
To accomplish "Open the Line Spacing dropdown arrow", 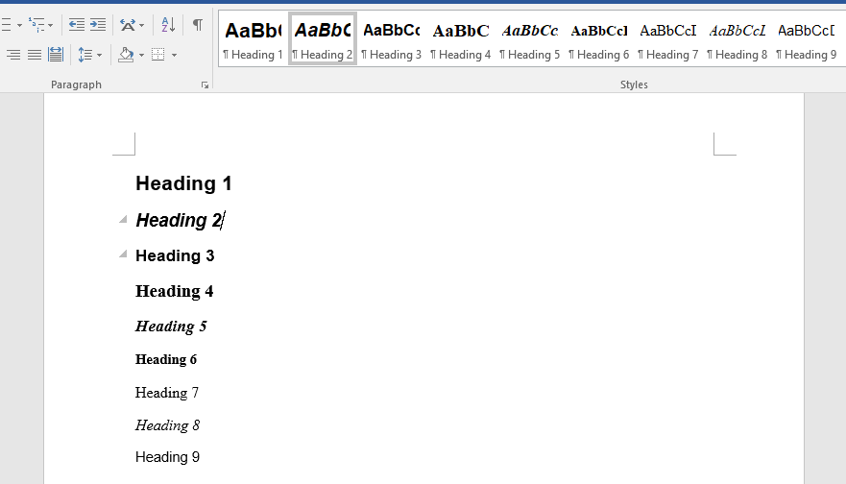I will click(99, 55).
